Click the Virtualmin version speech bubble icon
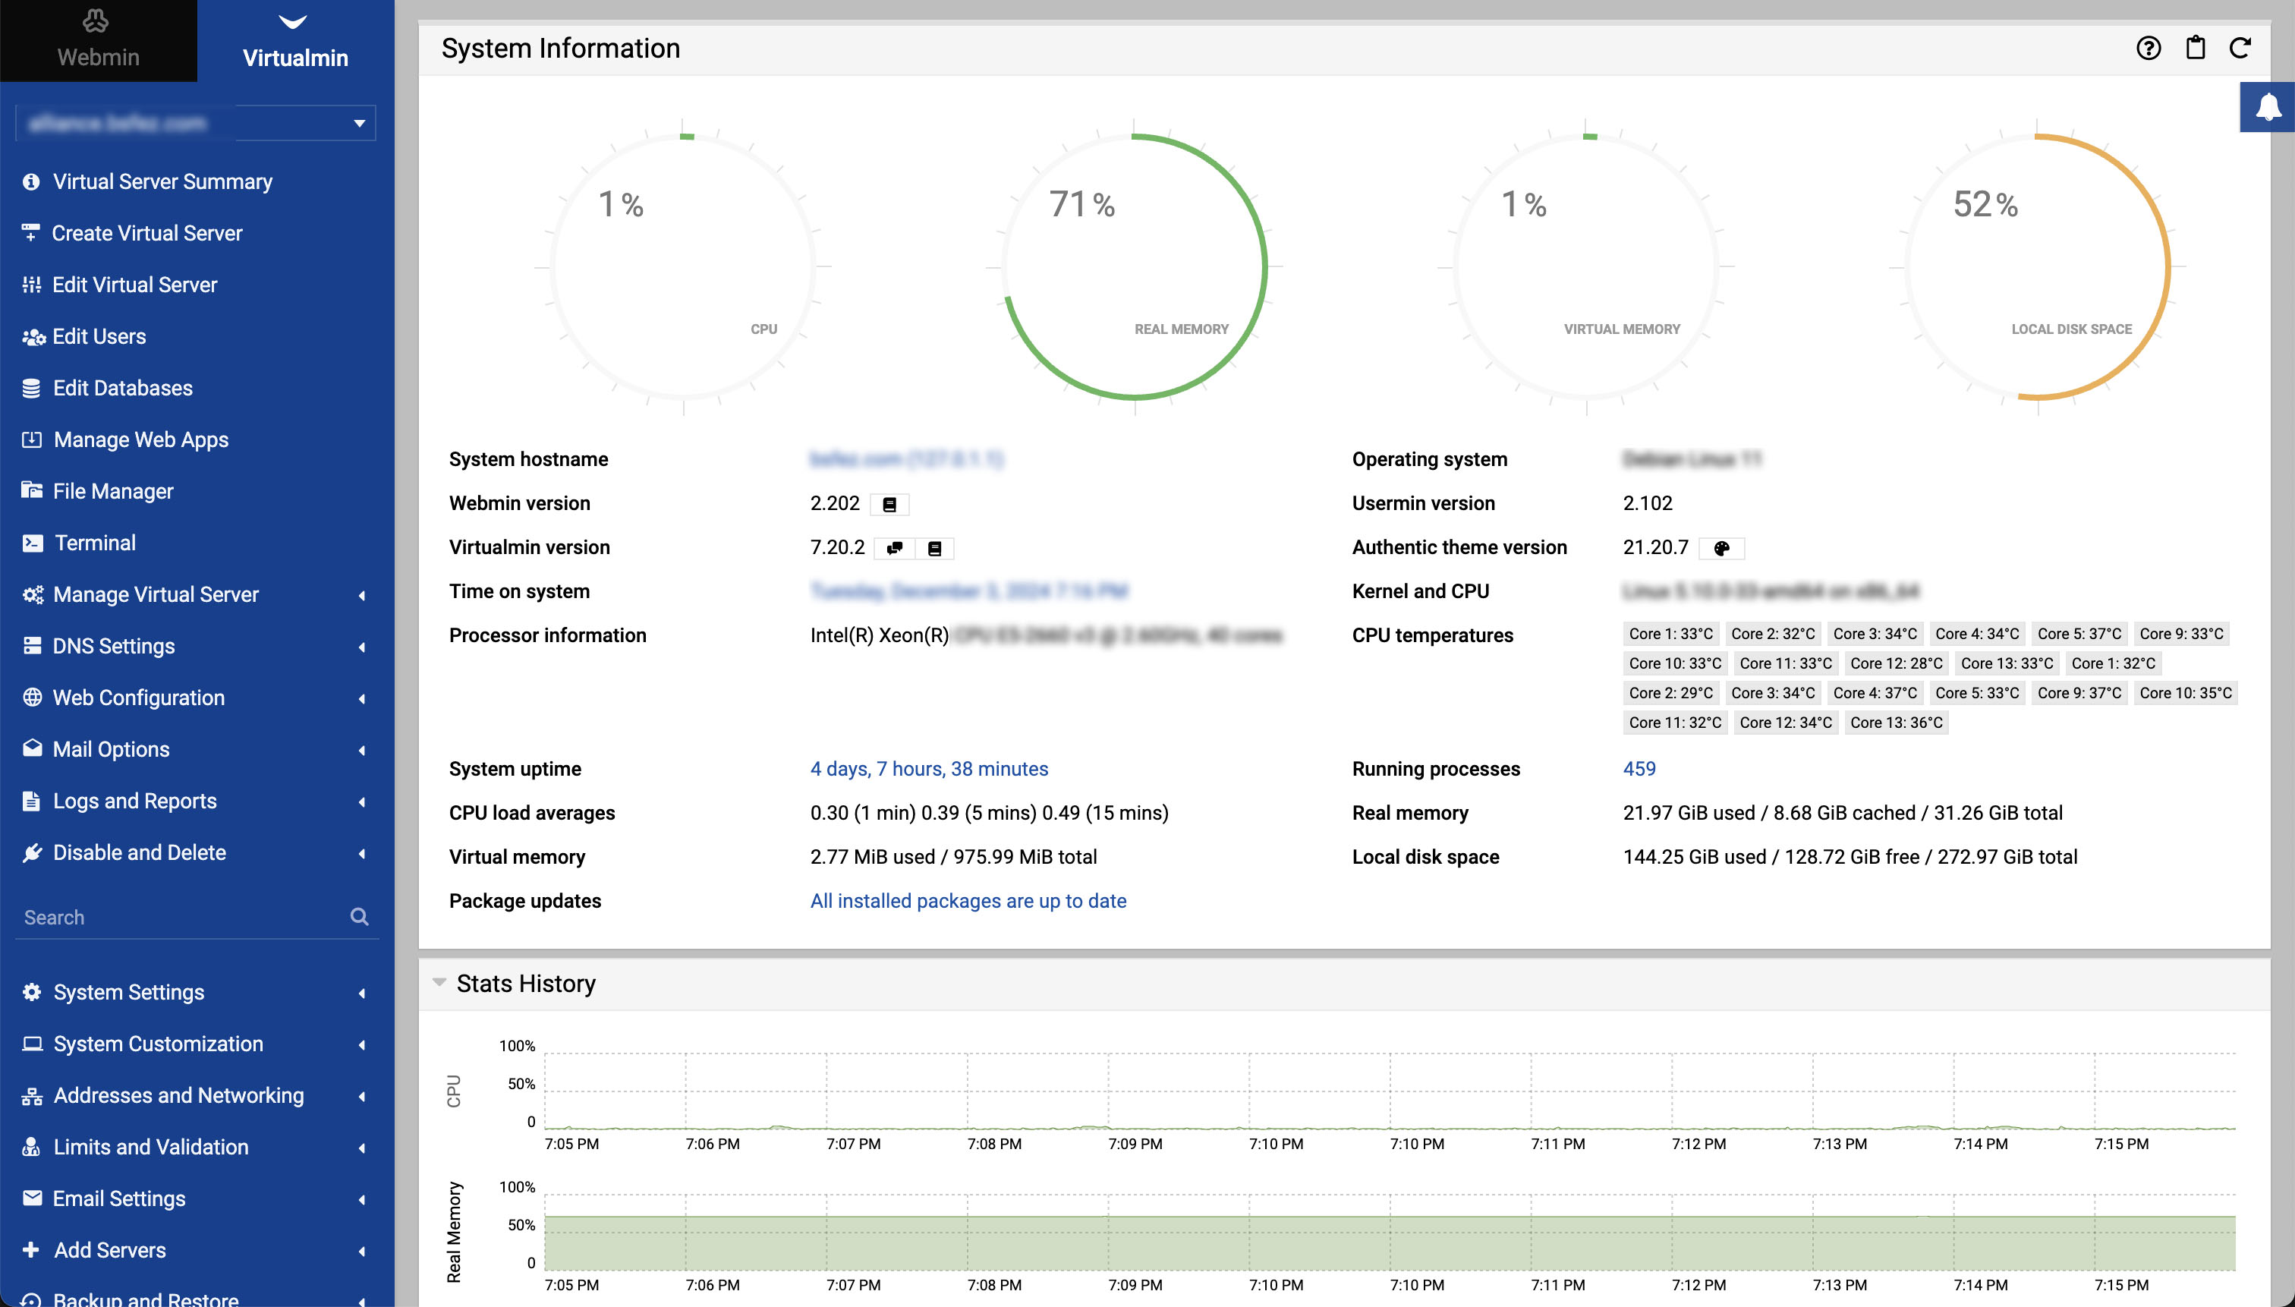 [894, 547]
